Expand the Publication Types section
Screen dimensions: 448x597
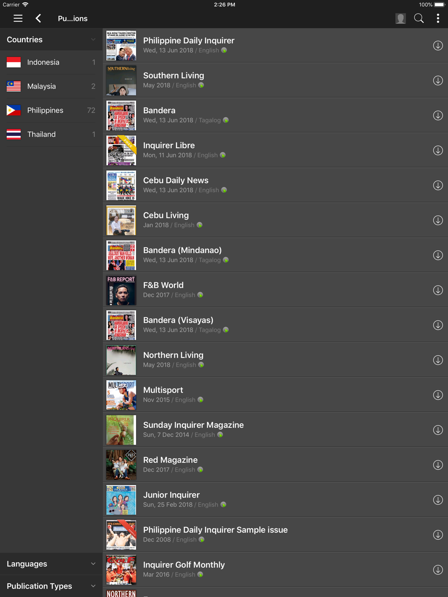tap(51, 586)
